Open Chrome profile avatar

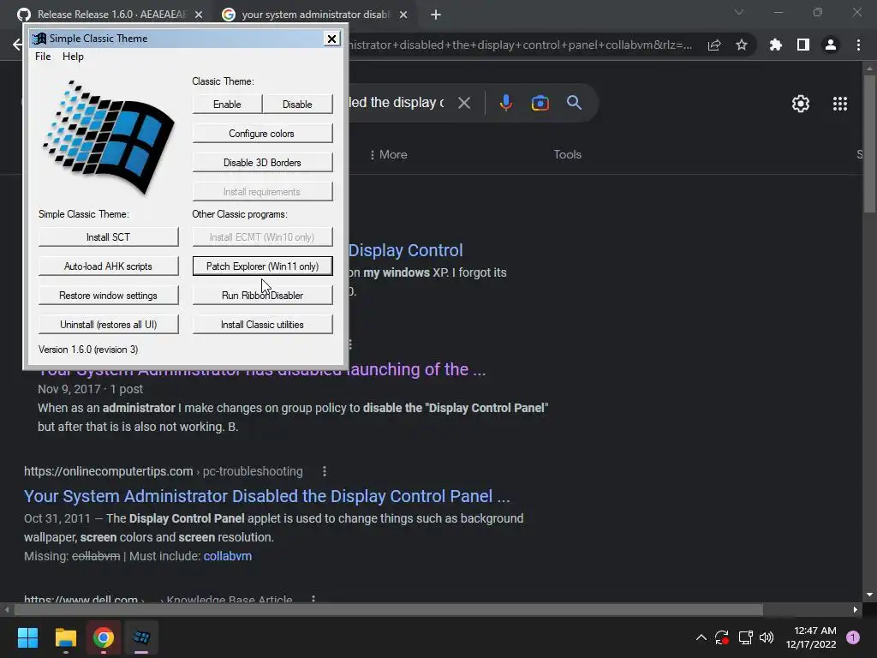coord(831,45)
